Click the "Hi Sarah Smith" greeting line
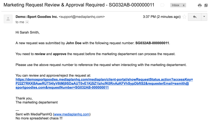The width and height of the screenshot is (210, 124). (x=28, y=32)
